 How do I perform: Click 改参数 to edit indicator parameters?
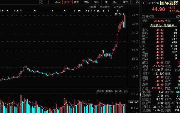click(x=100, y=91)
